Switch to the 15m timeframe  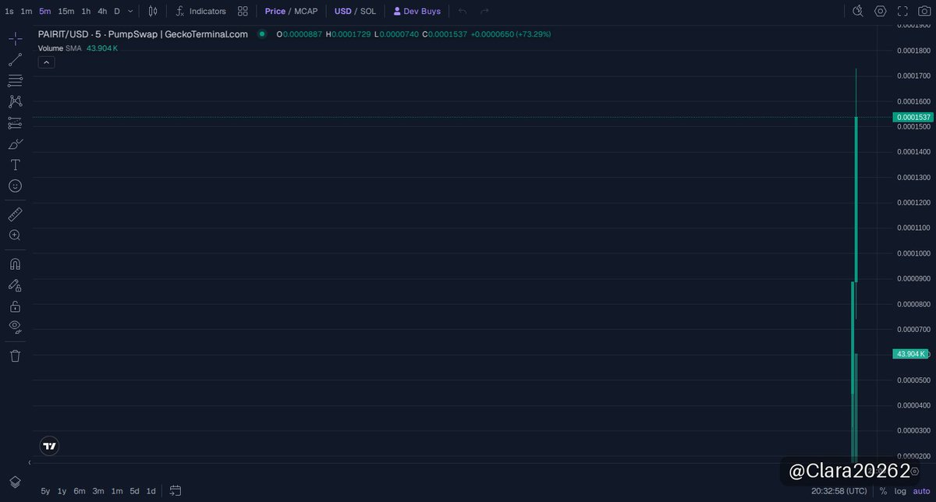(66, 11)
